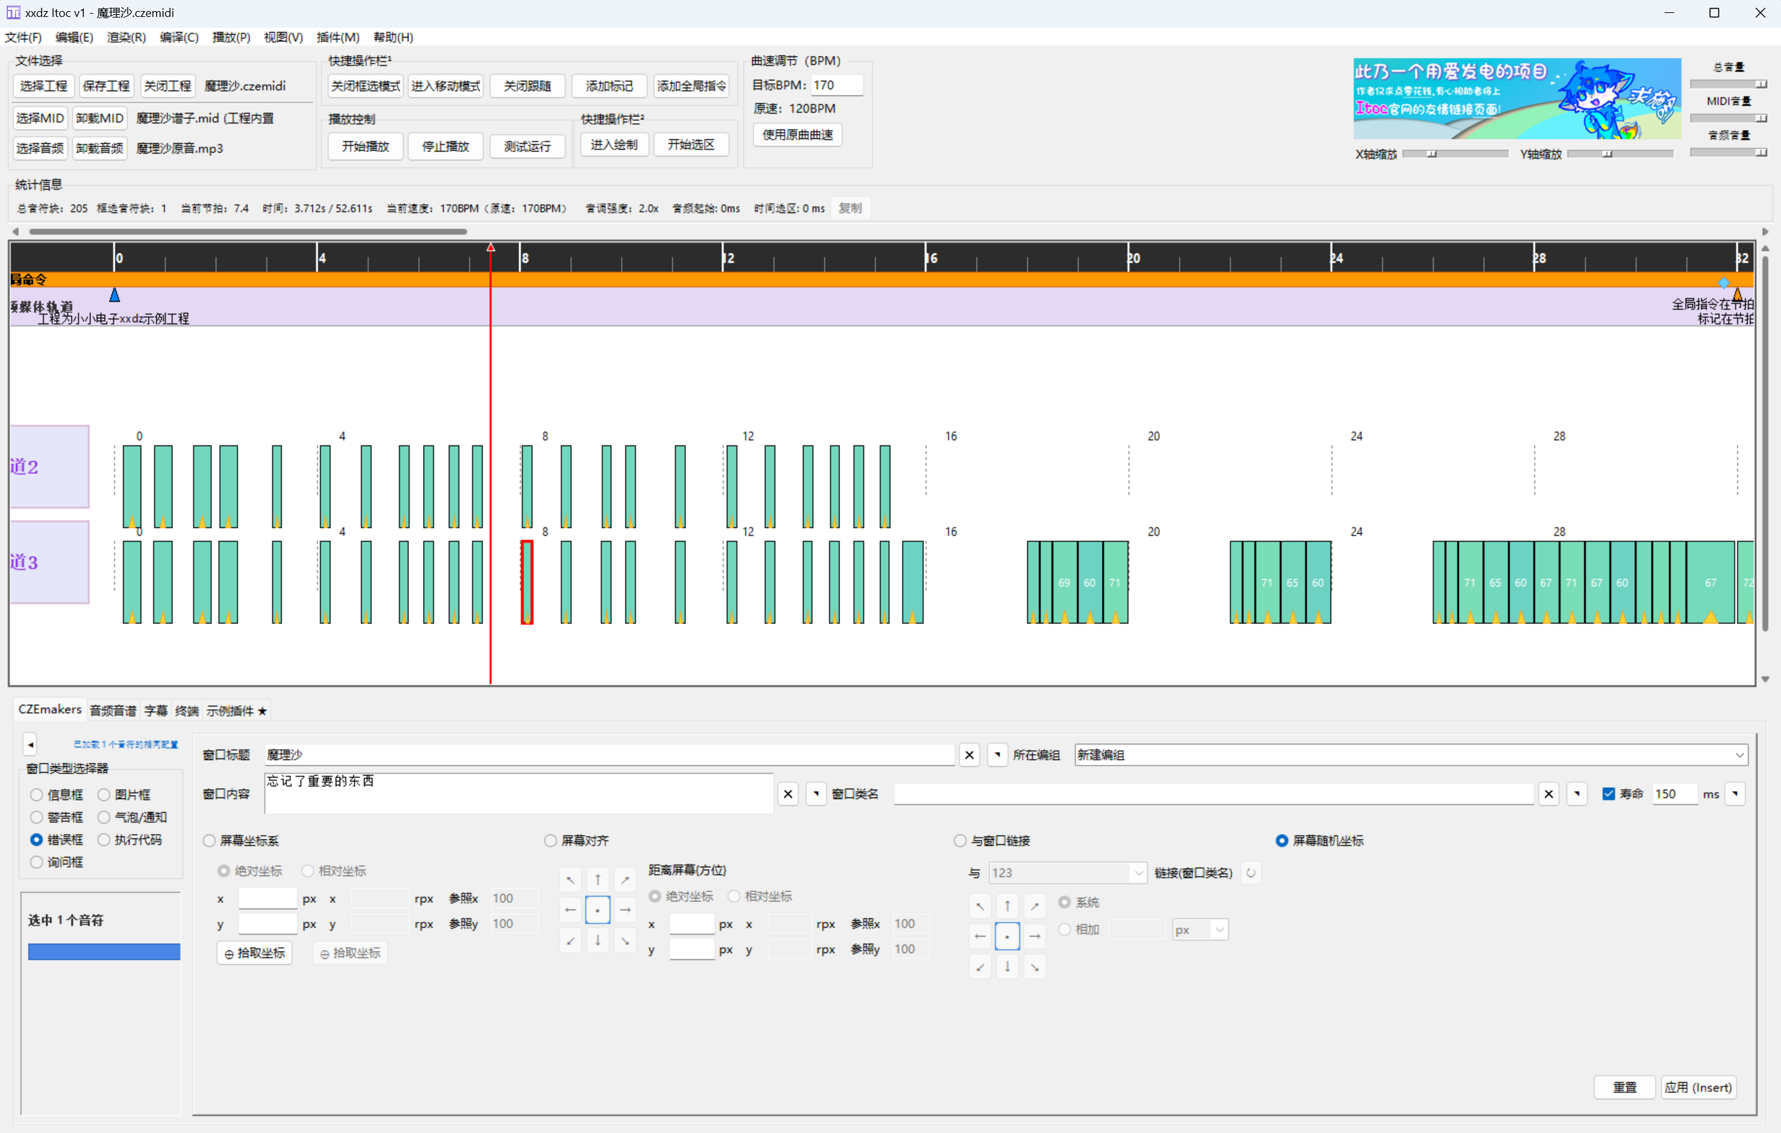Click the arrow next to 窗口标题 clear button
Image resolution: width=1781 pixels, height=1133 pixels.
[x=997, y=755]
